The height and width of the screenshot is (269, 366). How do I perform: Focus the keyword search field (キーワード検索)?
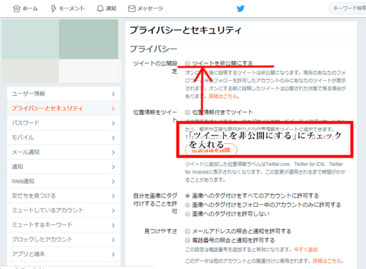348,9
